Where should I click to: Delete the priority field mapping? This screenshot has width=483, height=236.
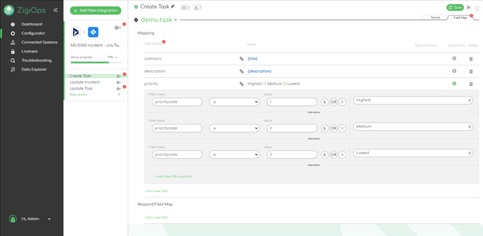471,84
